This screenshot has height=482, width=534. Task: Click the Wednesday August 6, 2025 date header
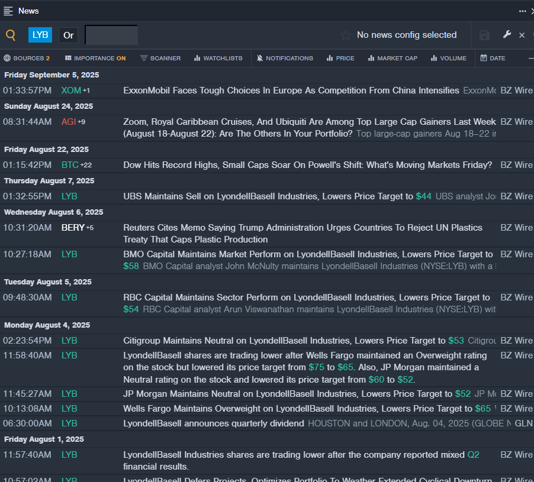click(53, 212)
